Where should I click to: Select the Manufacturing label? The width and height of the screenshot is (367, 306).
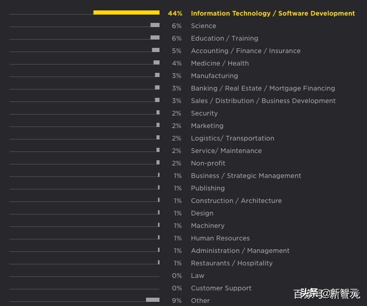click(214, 76)
